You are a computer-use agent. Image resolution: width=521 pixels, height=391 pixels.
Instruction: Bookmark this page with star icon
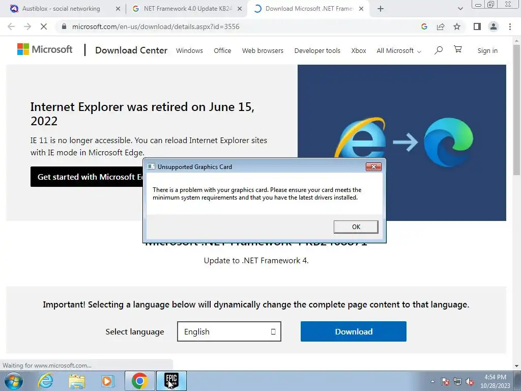[x=457, y=26]
